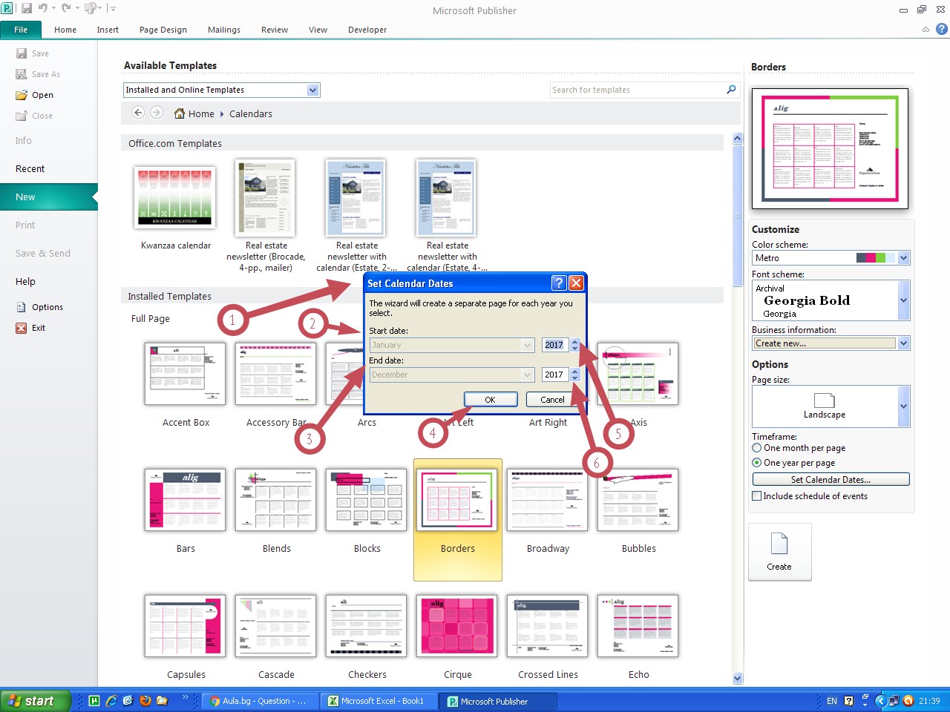Click the Home icon in breadcrumb

[180, 113]
